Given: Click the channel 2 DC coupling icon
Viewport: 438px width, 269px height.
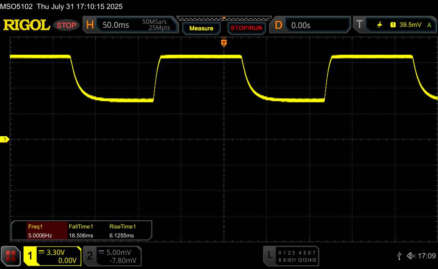Looking at the screenshot, I should pos(101,252).
